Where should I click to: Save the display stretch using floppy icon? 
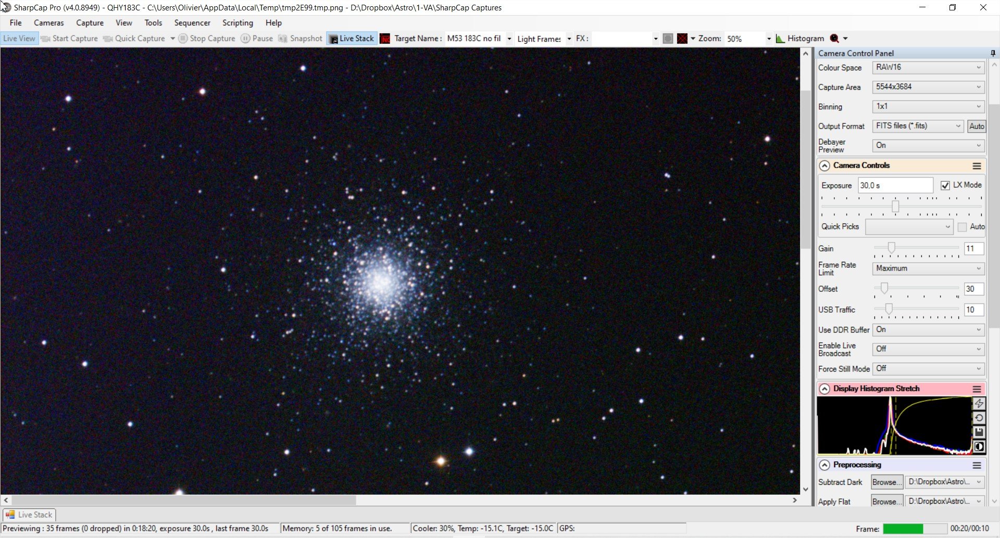pos(979,432)
